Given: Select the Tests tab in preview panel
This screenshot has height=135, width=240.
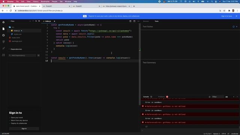Looking at the screenshot, I should pyautogui.click(x=156, y=21).
